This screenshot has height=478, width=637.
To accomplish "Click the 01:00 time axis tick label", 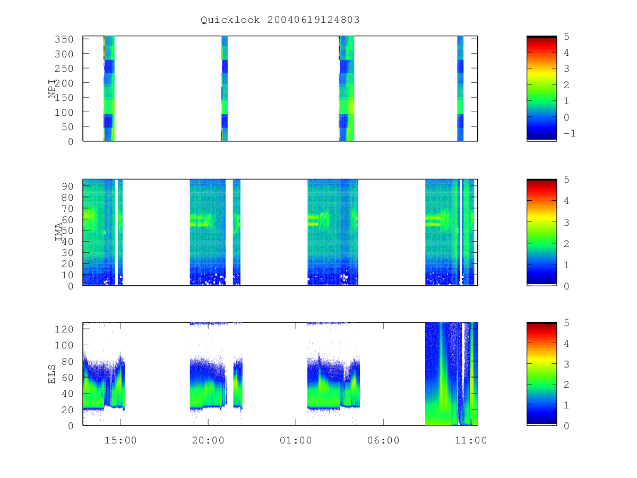I will tap(296, 440).
